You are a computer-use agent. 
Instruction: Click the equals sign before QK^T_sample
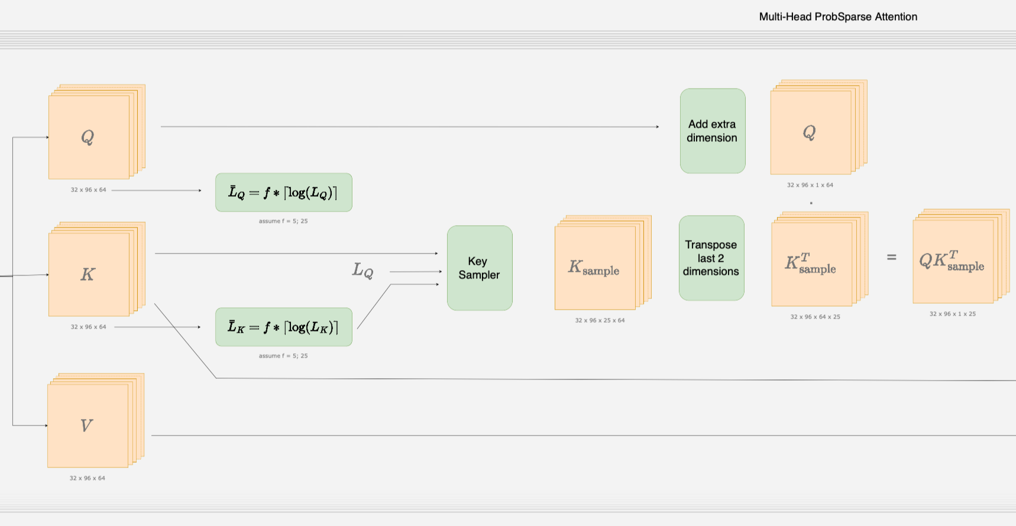tap(891, 257)
